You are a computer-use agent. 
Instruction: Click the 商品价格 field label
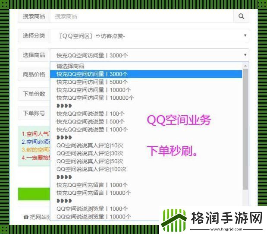(34, 75)
